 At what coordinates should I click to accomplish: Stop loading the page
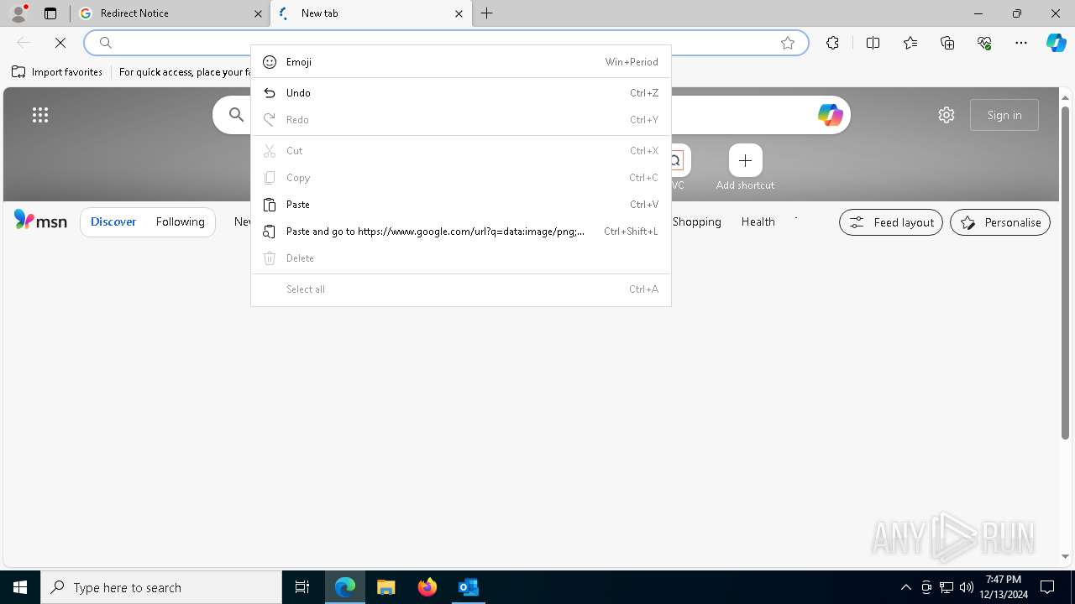[x=60, y=43]
